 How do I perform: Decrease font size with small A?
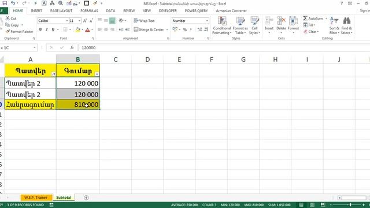pos(91,21)
